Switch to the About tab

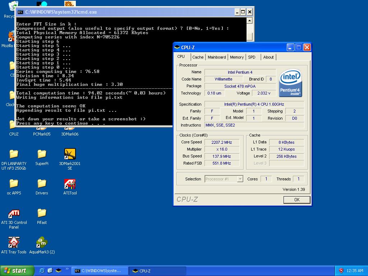point(268,57)
